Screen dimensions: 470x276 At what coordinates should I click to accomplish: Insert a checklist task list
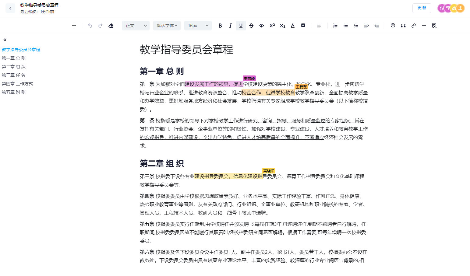tap(356, 26)
